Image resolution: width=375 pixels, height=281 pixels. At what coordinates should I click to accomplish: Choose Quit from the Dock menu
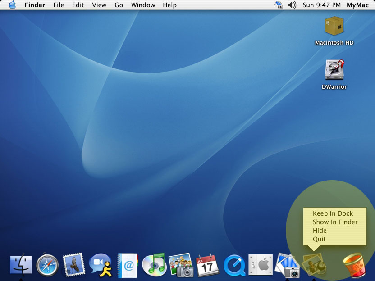319,239
